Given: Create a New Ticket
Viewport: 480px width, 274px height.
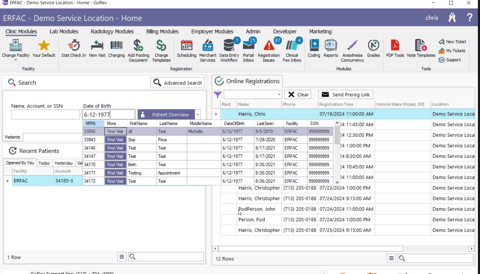Looking at the screenshot, I should point(453,42).
